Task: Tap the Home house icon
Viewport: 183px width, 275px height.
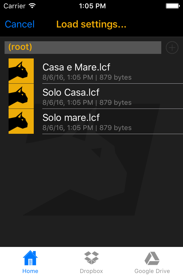Action: [x=30, y=258]
